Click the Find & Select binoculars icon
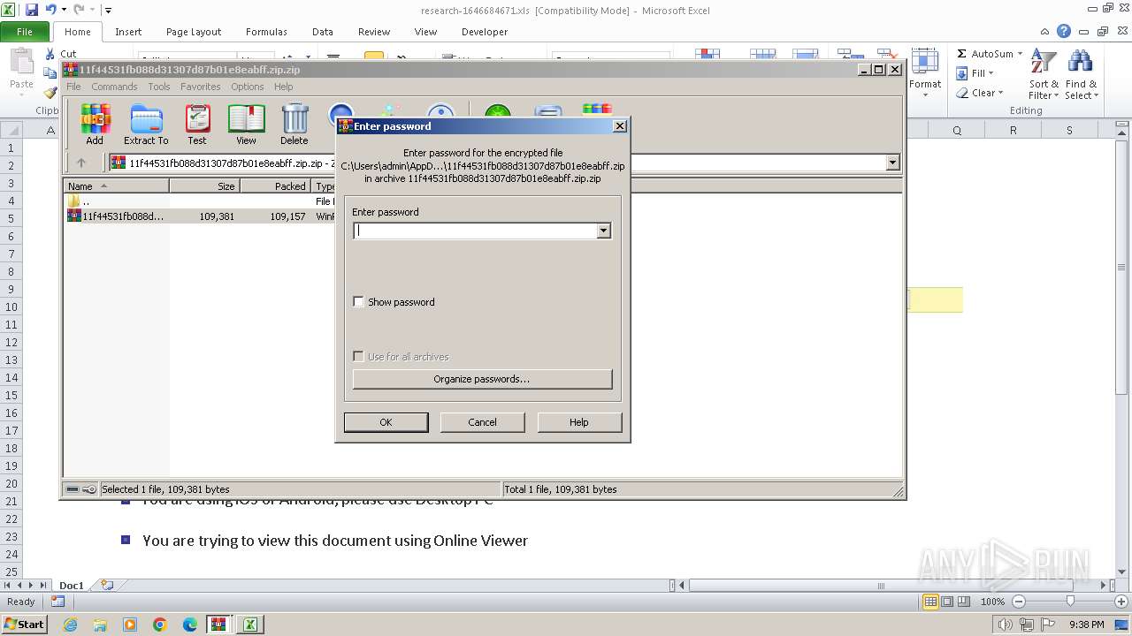Screen dimensions: 1132x636 coord(1080,74)
